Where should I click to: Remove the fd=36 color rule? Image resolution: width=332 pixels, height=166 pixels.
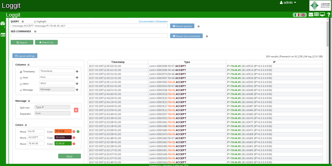(74, 132)
